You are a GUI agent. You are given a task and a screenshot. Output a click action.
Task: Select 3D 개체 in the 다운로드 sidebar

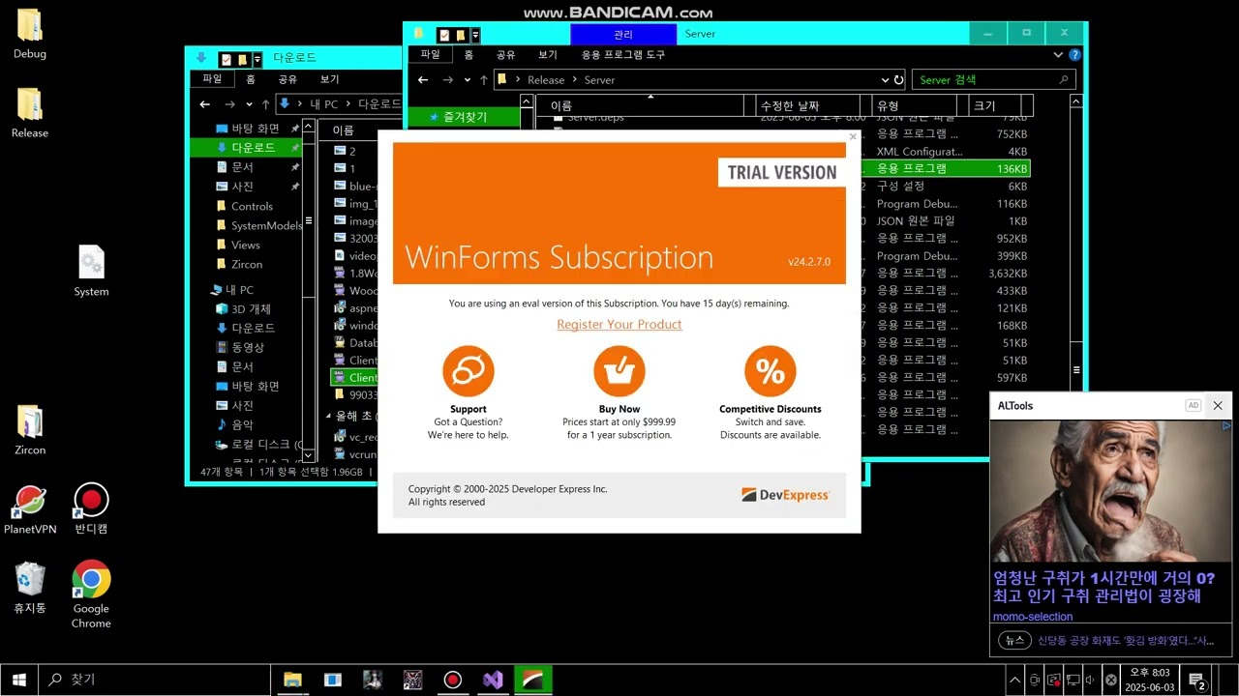pyautogui.click(x=251, y=309)
